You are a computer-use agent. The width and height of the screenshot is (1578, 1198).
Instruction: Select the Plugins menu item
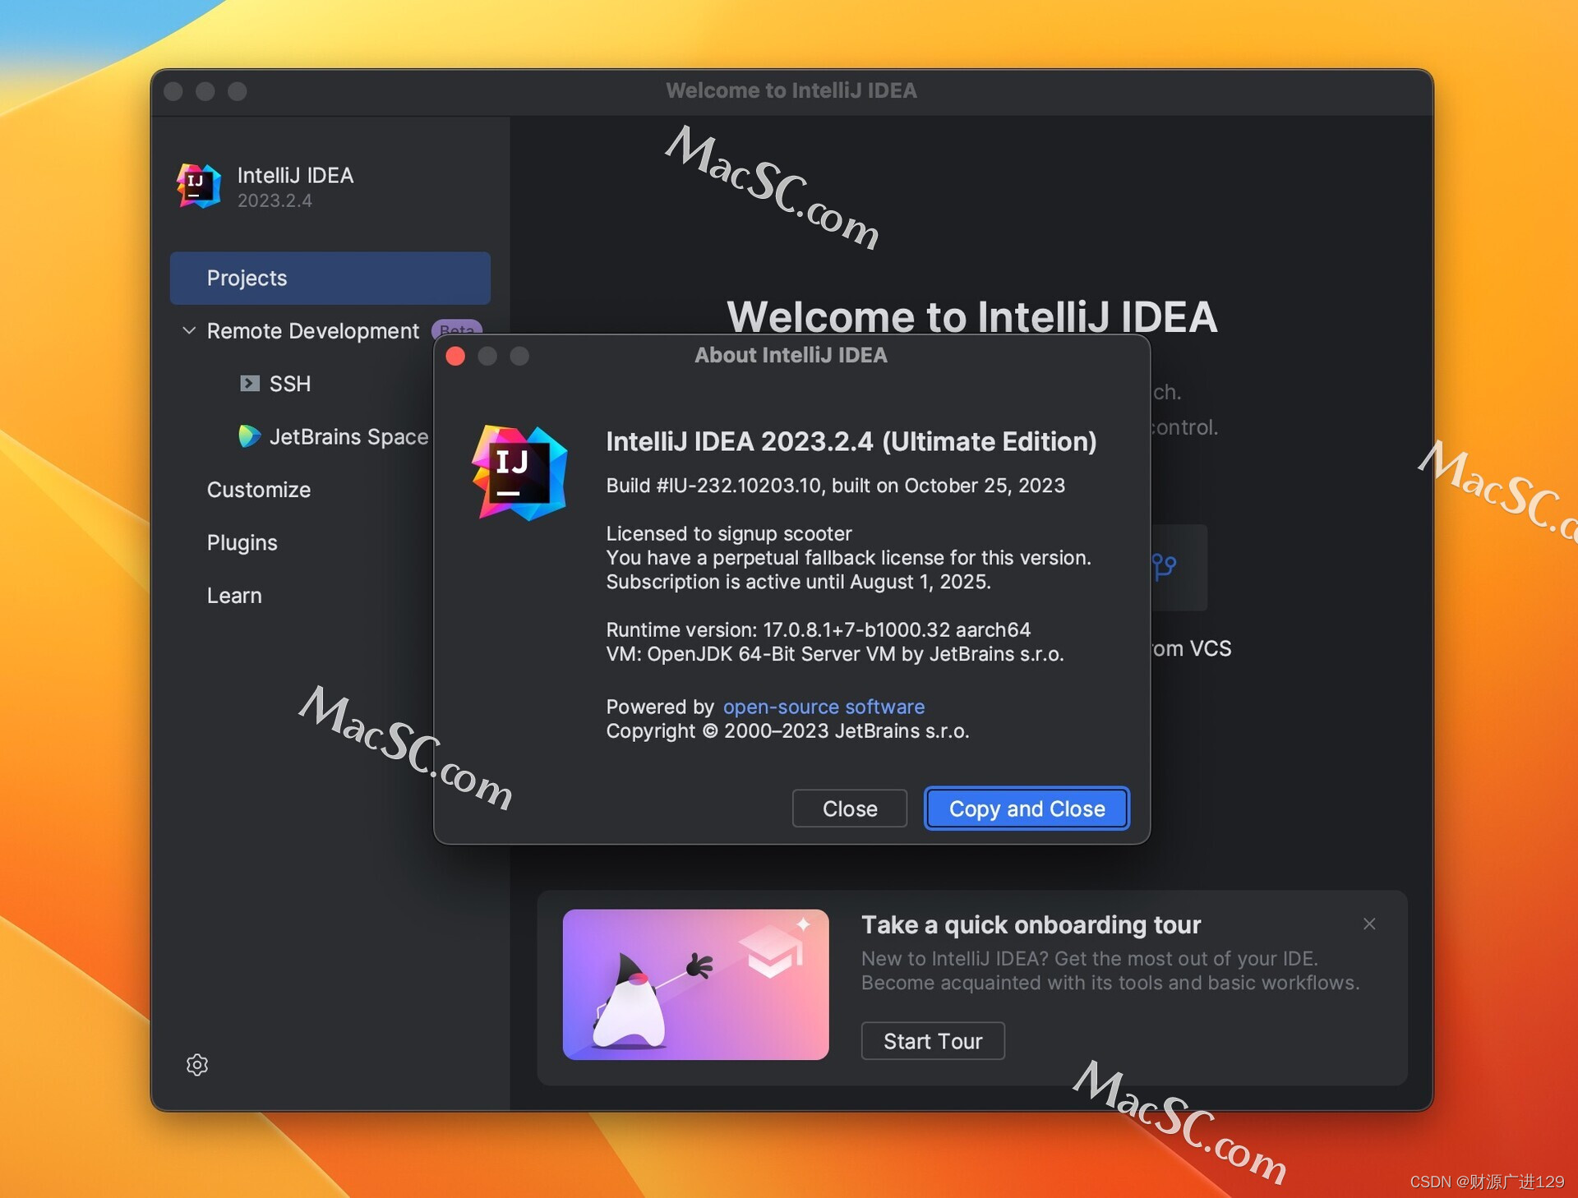[244, 541]
